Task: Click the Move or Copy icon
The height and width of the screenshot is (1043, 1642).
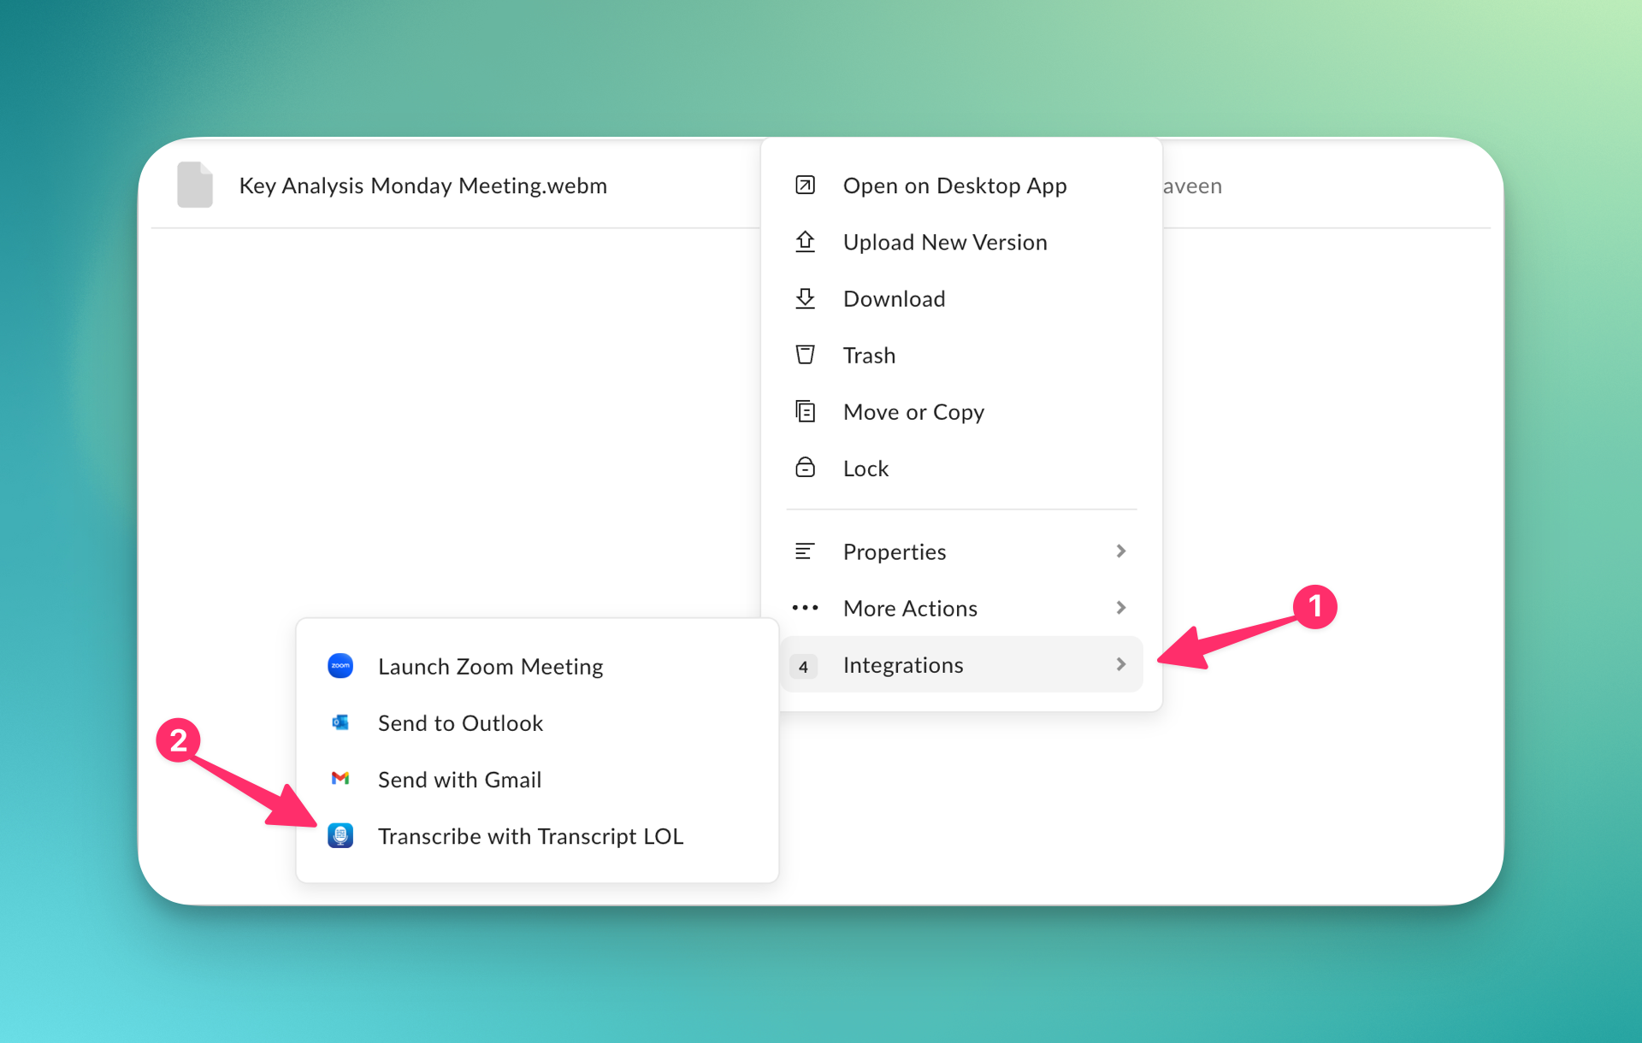Action: (805, 411)
